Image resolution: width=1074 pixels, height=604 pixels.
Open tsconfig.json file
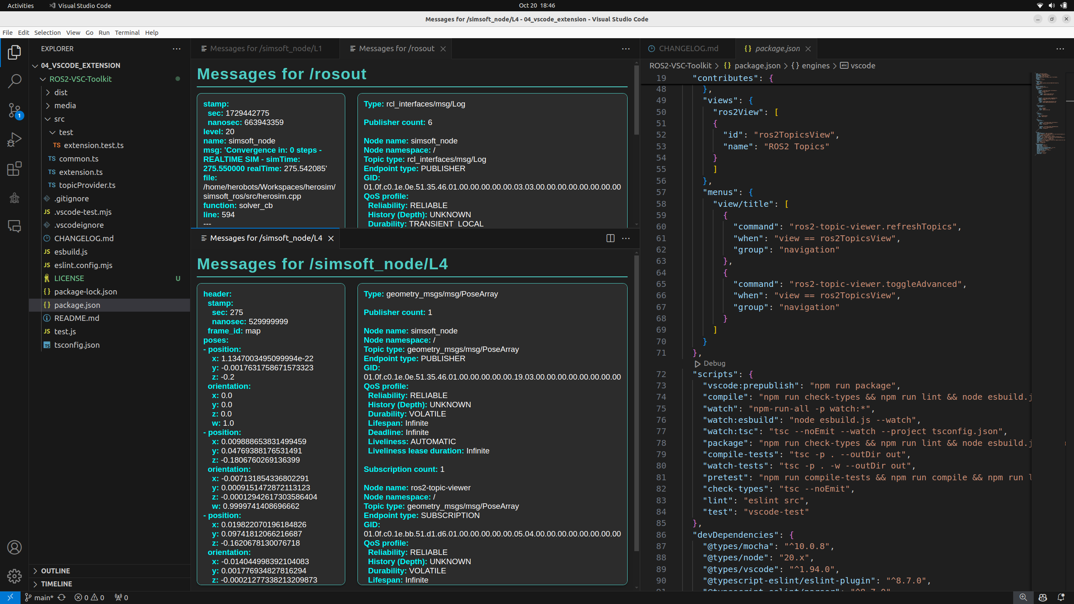coord(77,345)
